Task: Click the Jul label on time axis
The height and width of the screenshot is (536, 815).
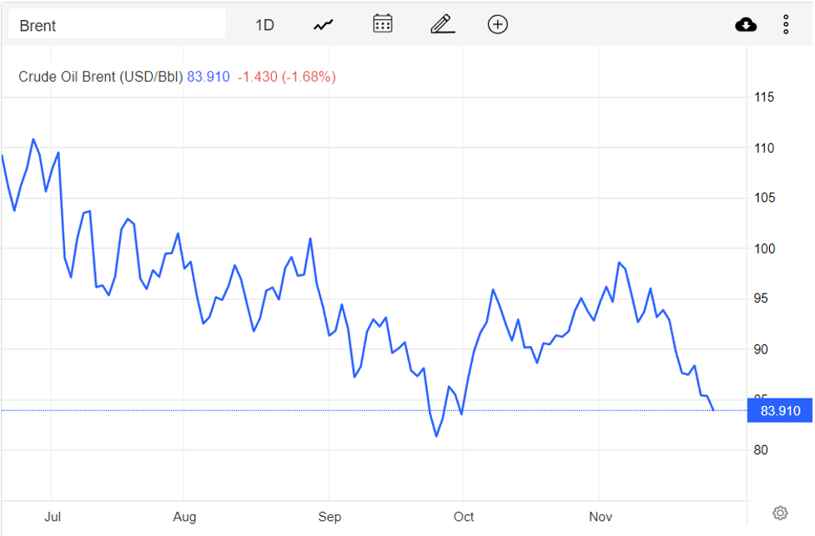Action: click(52, 517)
